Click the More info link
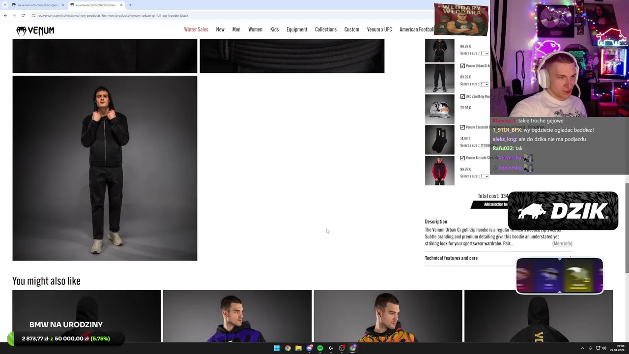629x354 pixels. tap(562, 243)
